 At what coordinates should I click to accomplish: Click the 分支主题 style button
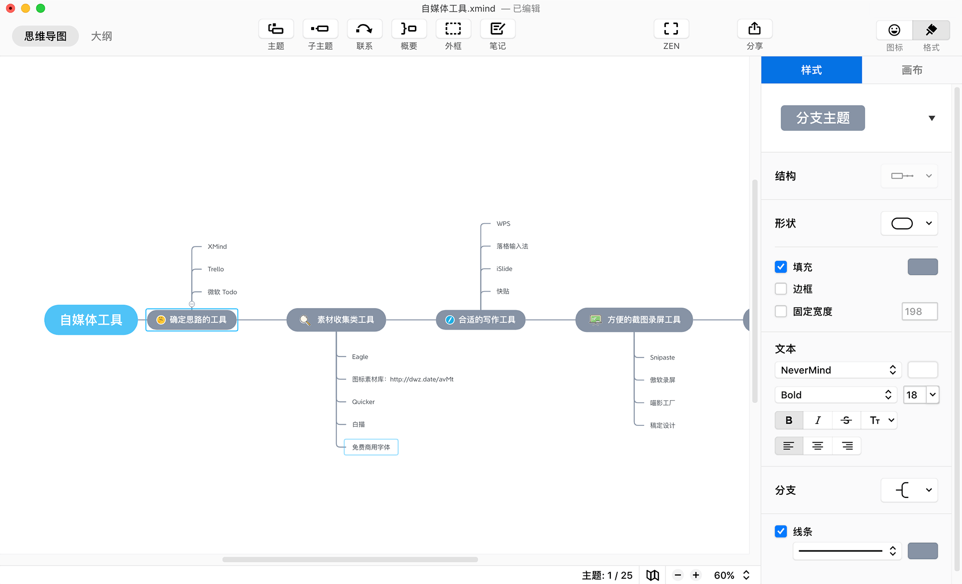pos(822,118)
